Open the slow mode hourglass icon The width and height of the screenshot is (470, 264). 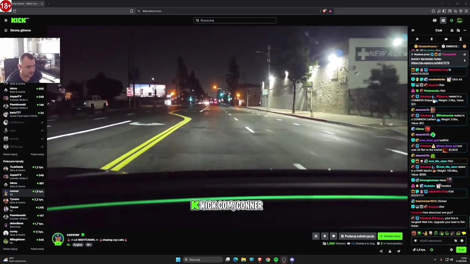pyautogui.click(x=460, y=39)
